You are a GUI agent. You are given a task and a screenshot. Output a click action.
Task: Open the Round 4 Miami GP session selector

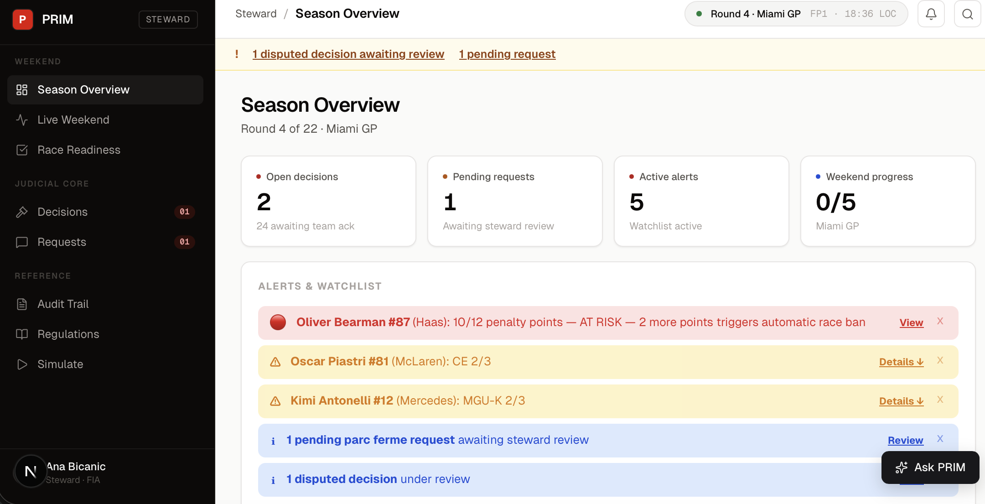pyautogui.click(x=796, y=14)
